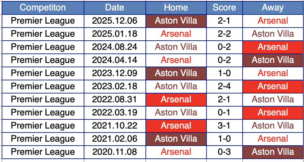Click the 2021.02.06 date cell
This screenshot has height=162, width=304.
tap(115, 139)
